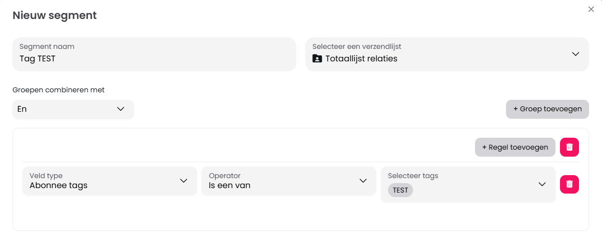Close the Nieuw segment dialog
The width and height of the screenshot is (602, 235).
591,9
